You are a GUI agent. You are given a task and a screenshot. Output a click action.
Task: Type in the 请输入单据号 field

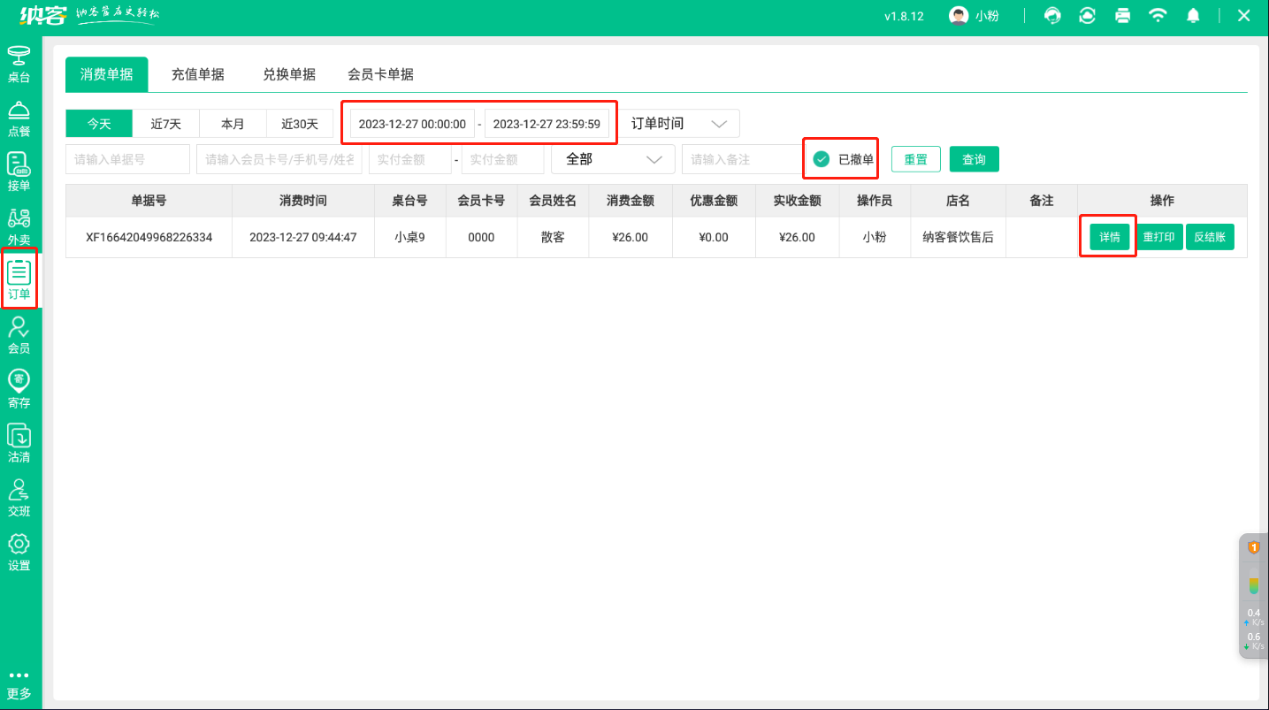[x=126, y=159]
